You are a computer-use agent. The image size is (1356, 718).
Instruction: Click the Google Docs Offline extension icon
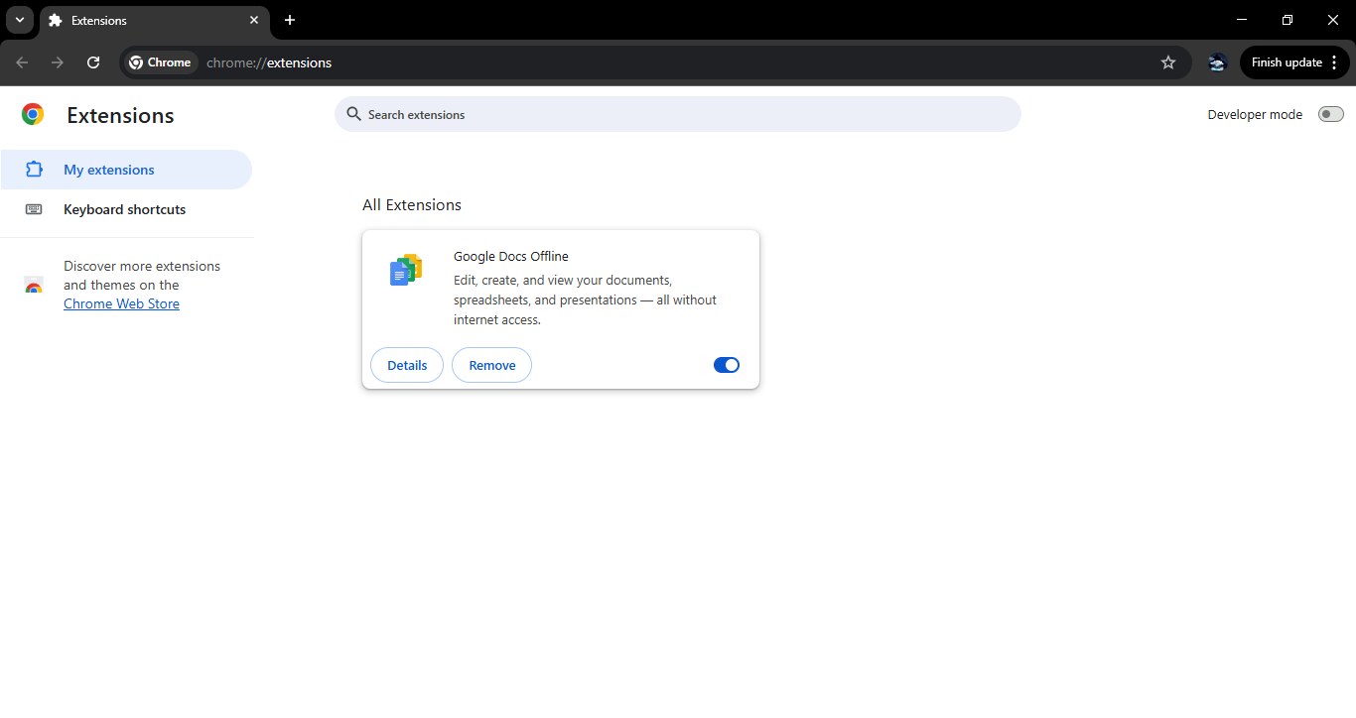[406, 270]
